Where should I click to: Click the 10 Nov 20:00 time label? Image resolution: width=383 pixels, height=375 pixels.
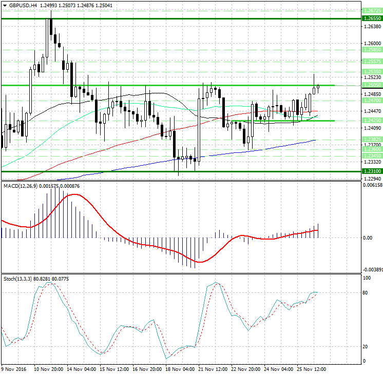48,368
